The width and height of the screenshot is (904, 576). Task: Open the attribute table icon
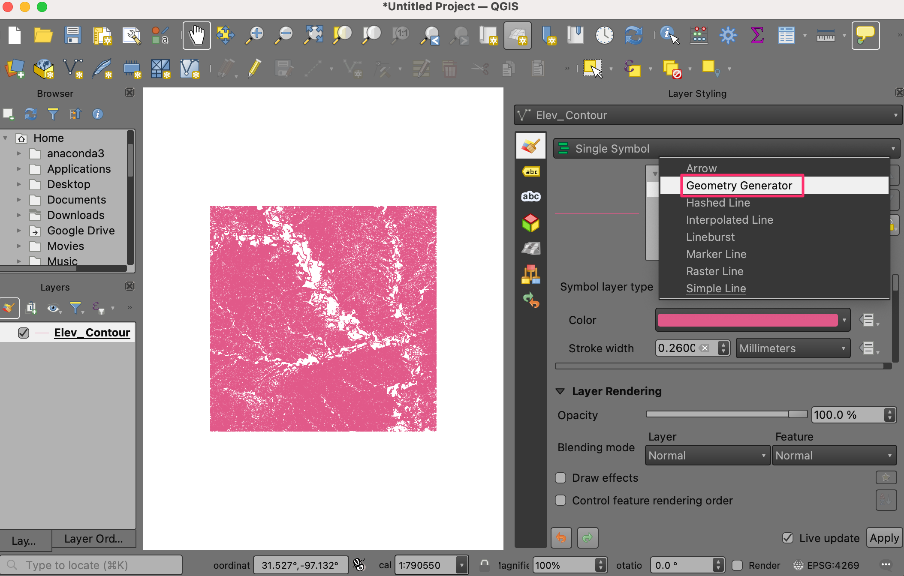click(x=786, y=35)
